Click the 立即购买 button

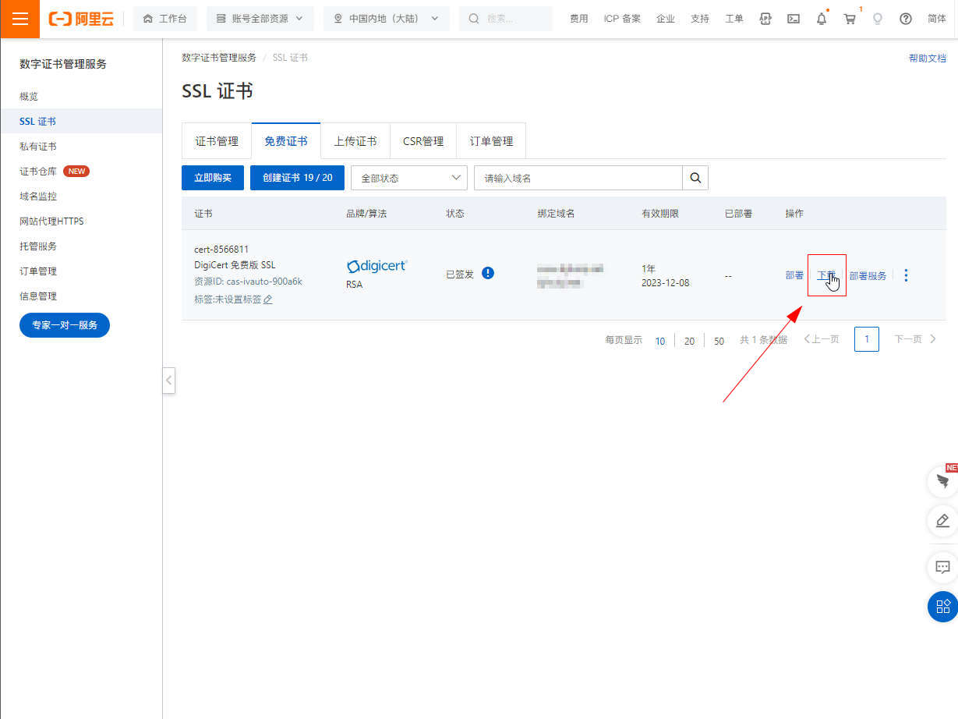[x=213, y=178]
